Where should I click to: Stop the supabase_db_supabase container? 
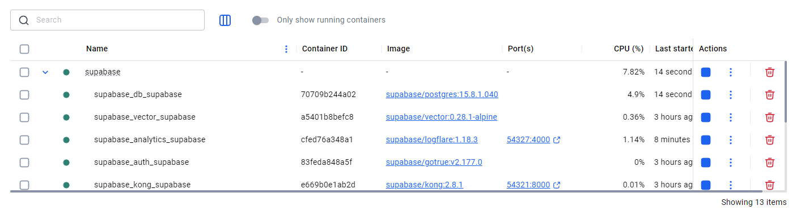[x=706, y=95]
